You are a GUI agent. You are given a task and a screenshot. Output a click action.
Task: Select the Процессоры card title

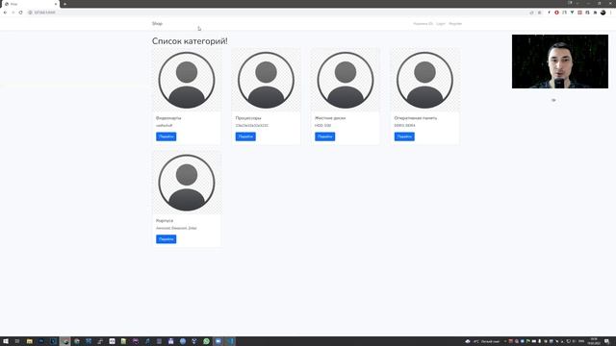pos(248,118)
